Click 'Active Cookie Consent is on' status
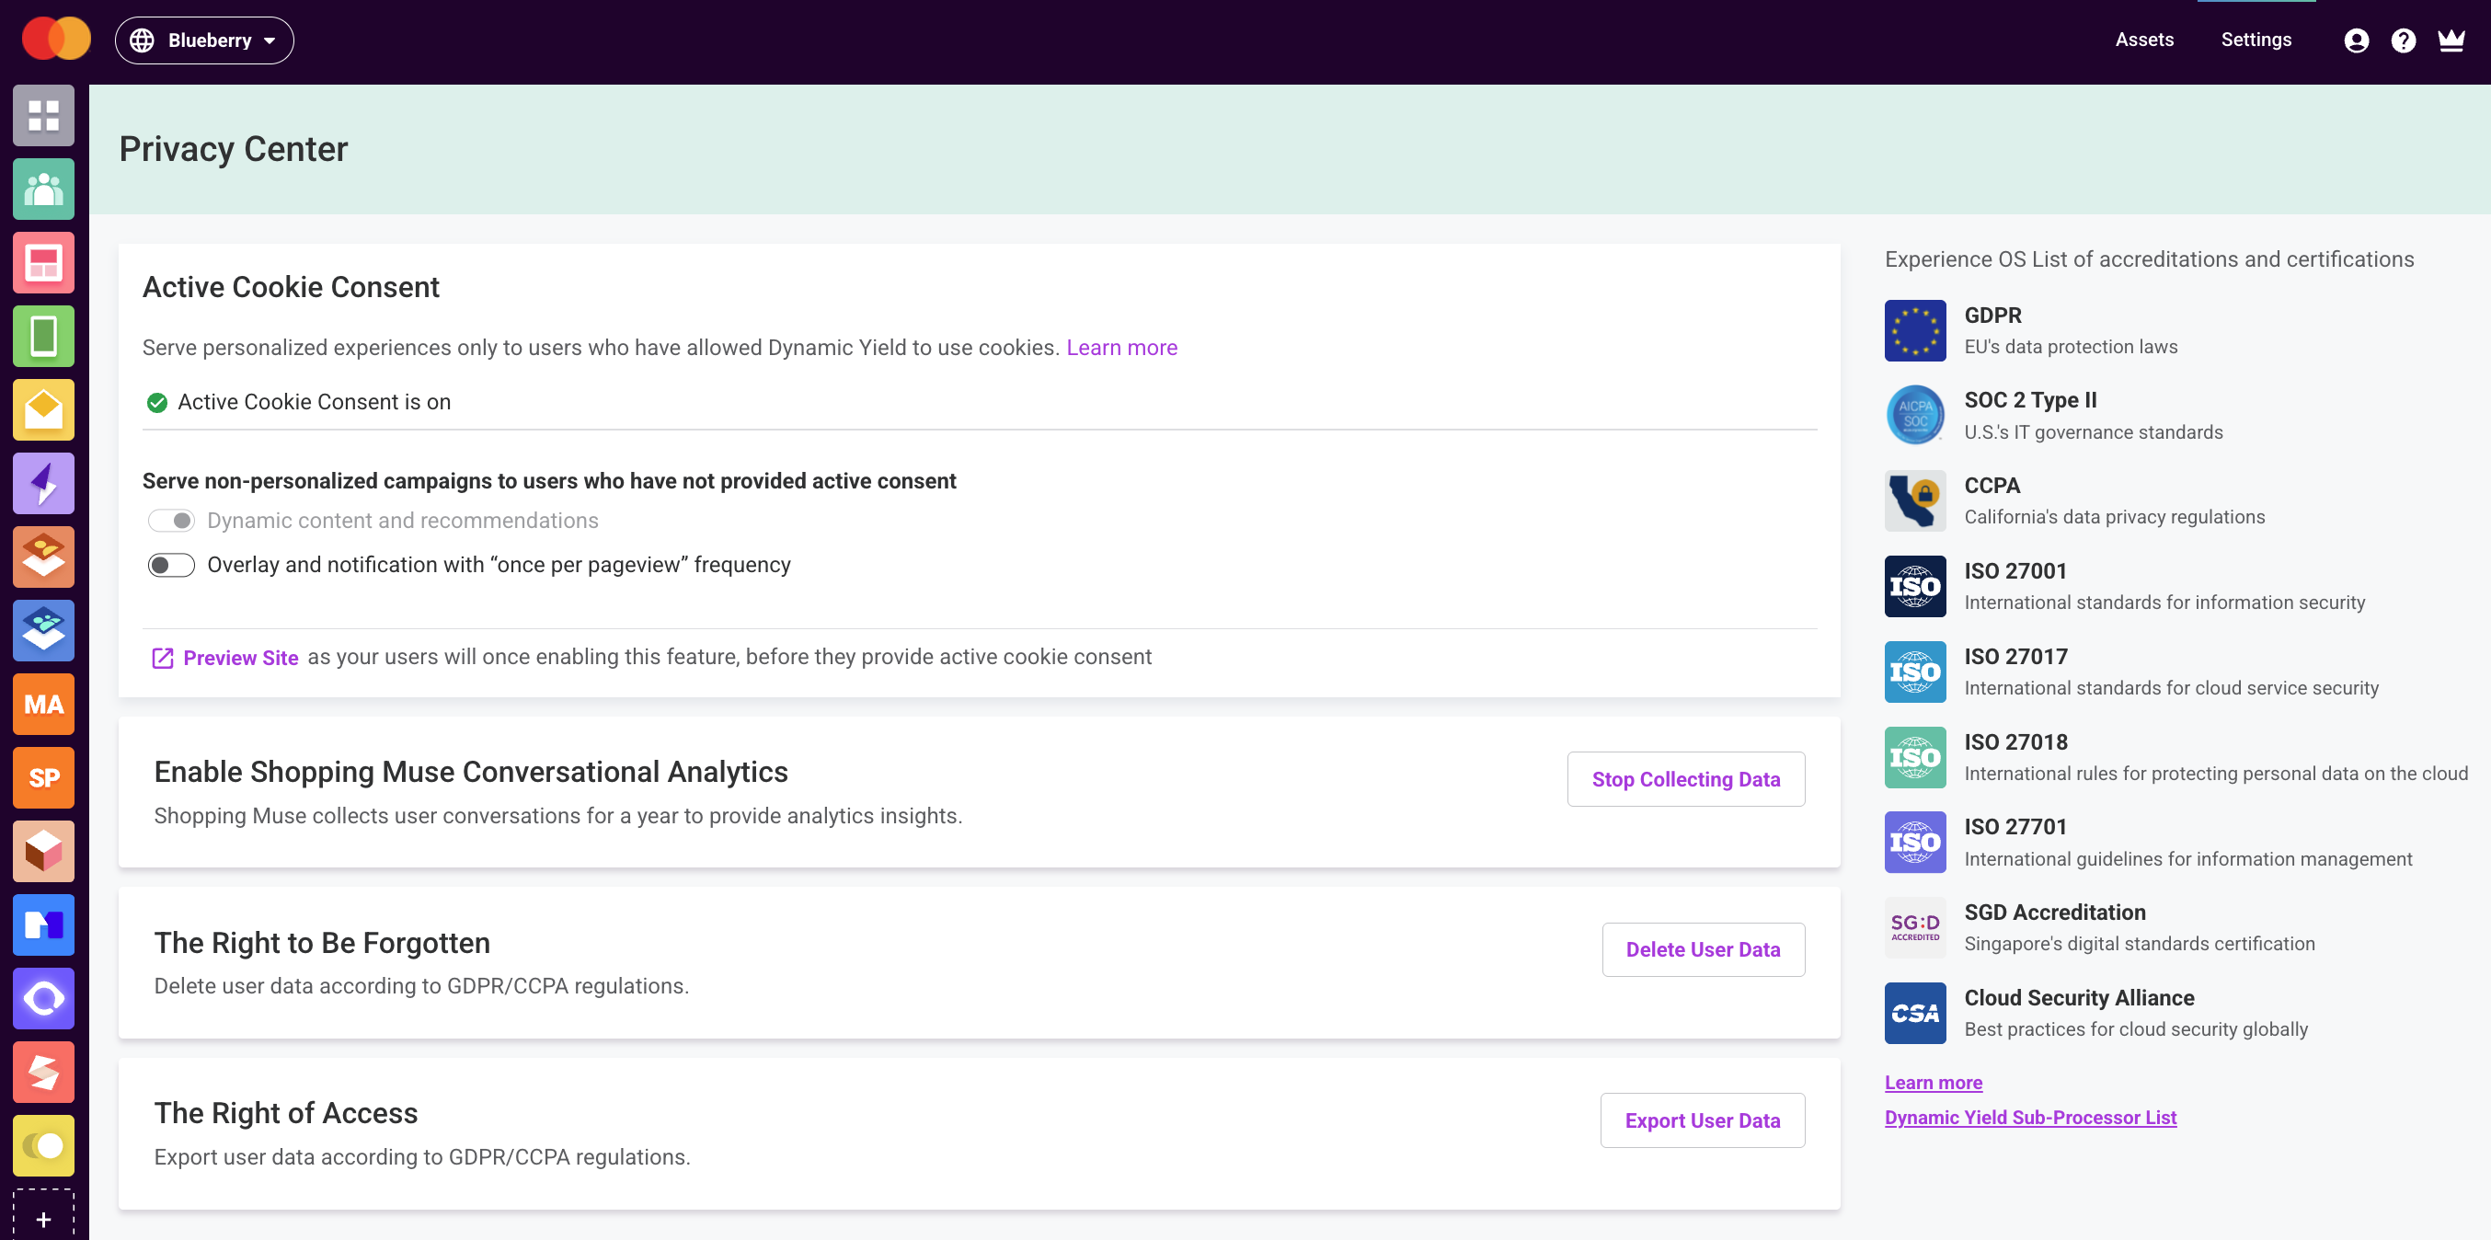This screenshot has width=2491, height=1240. [x=299, y=402]
